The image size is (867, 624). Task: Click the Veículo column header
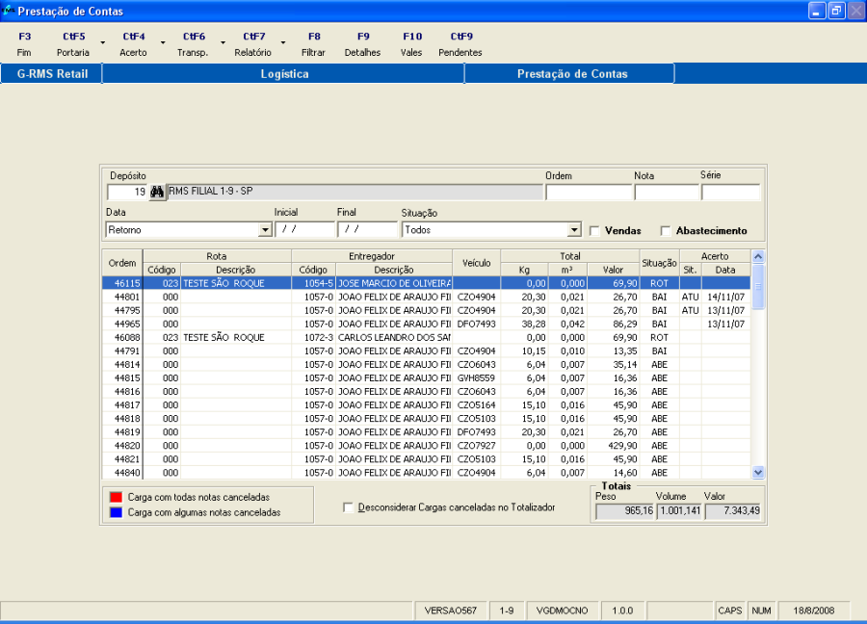[476, 263]
